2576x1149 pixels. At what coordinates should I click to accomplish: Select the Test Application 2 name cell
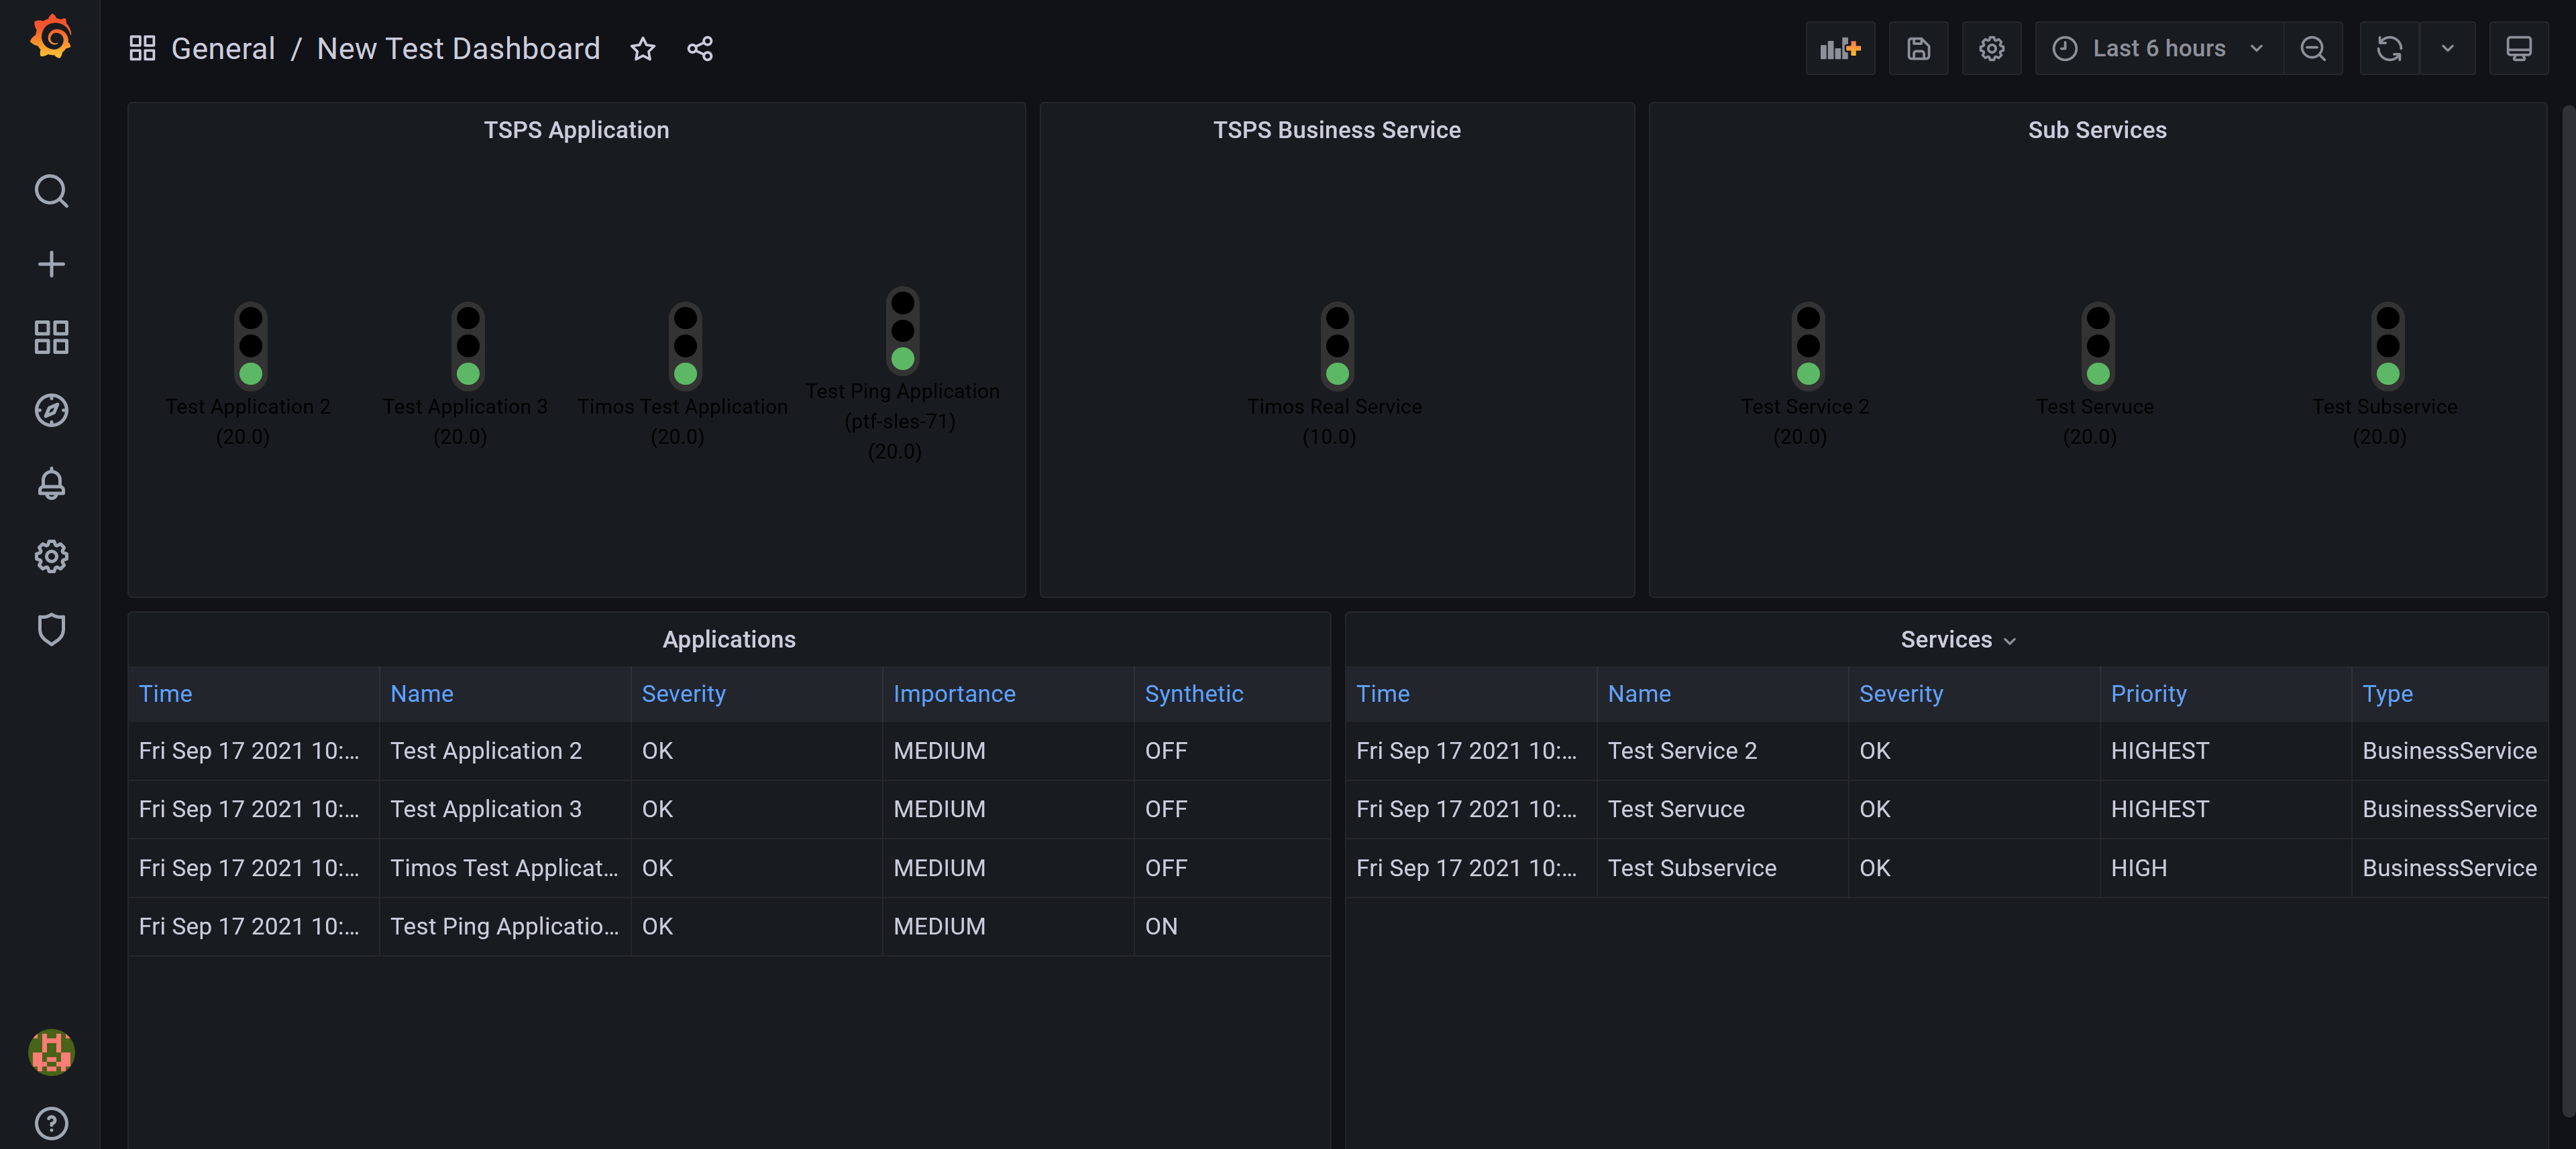[505, 750]
